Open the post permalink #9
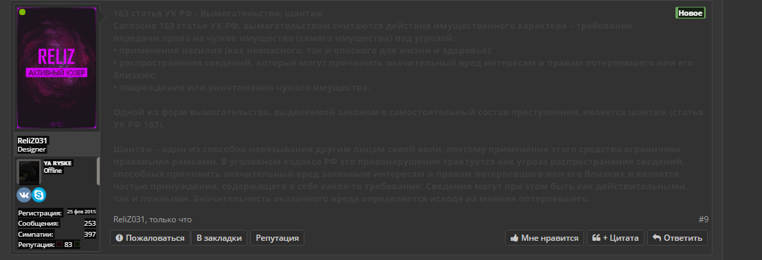Screen dimensions: 762x260 (703, 220)
